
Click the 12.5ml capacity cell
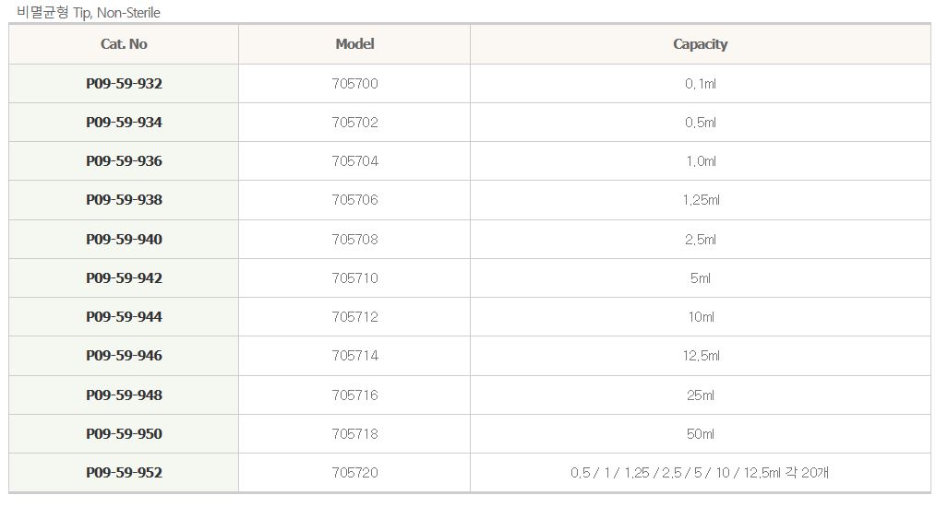(x=701, y=356)
